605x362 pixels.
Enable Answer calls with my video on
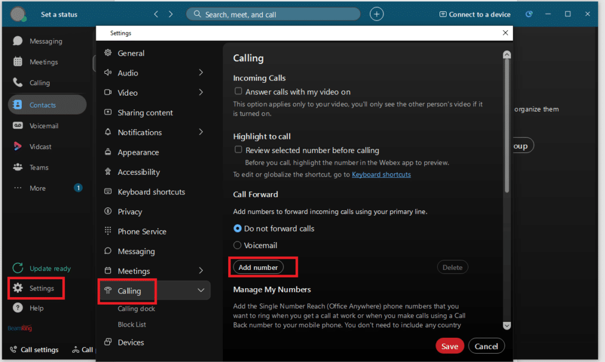click(239, 91)
